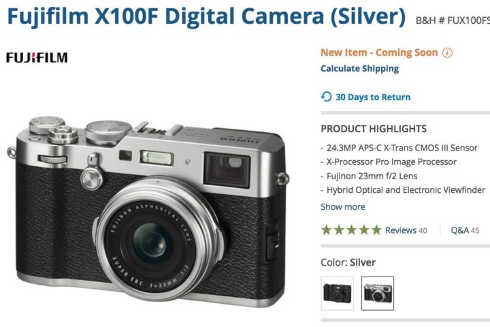Click the Color: Silver label
This screenshot has height=327, width=490.
coord(348,262)
